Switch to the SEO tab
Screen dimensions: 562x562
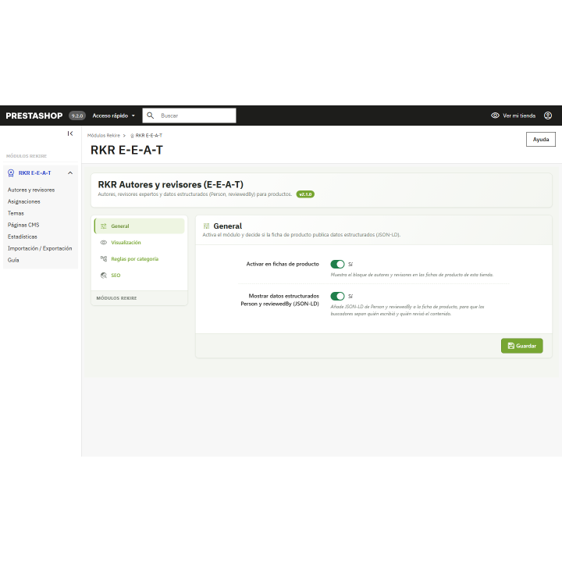140,276
